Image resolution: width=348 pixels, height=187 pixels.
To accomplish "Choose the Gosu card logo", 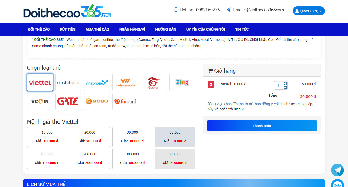I will [x=97, y=101].
